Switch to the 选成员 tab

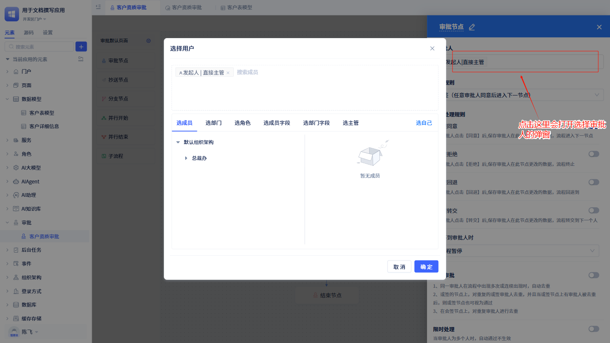pyautogui.click(x=184, y=123)
